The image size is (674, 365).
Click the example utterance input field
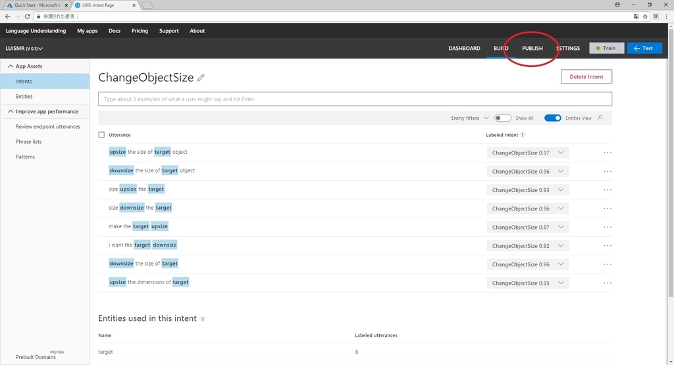point(355,99)
